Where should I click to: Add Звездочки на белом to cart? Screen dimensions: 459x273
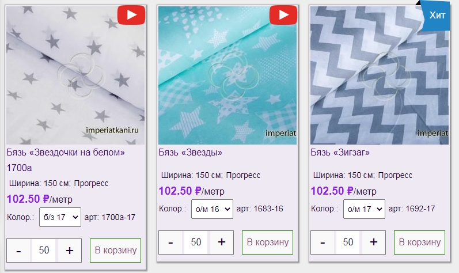click(115, 251)
